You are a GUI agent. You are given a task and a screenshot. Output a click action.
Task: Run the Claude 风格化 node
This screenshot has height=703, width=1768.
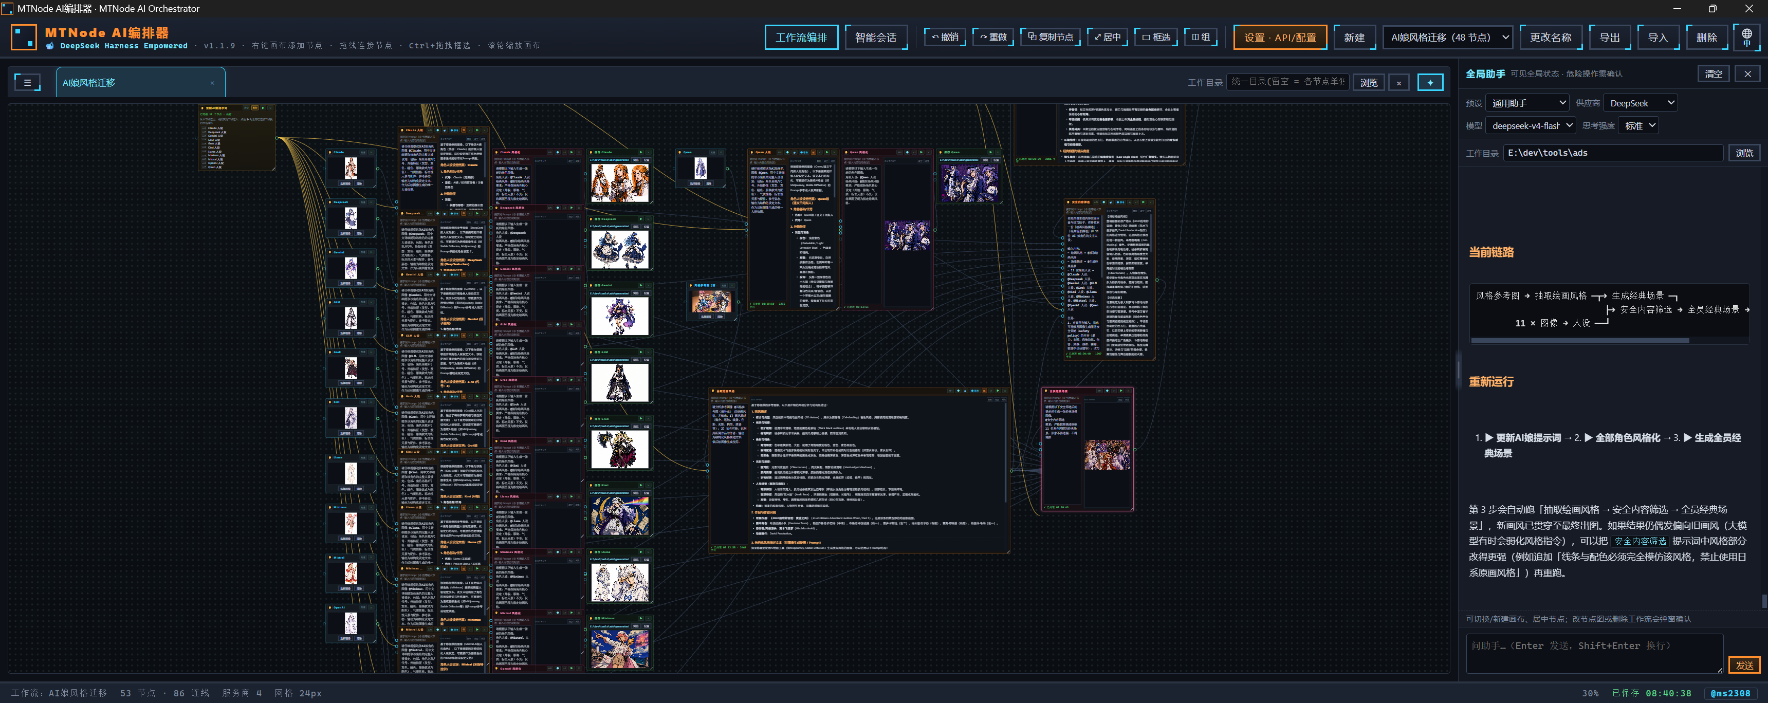coord(571,153)
